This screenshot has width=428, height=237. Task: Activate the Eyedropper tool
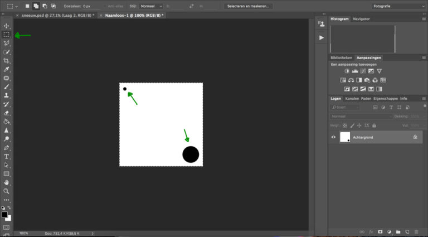pyautogui.click(x=7, y=70)
